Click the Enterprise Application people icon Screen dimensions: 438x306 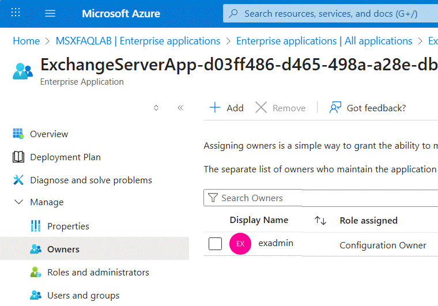click(x=22, y=71)
